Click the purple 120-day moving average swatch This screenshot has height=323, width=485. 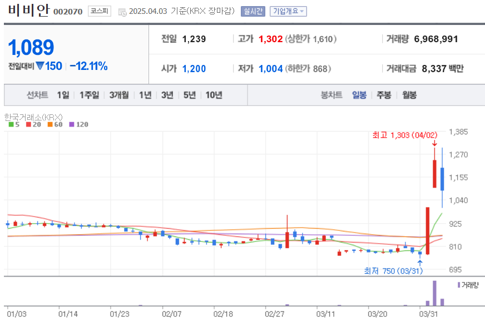[72, 125]
